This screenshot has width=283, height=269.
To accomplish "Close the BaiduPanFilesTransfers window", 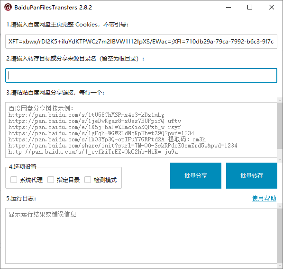I will point(272,8).
